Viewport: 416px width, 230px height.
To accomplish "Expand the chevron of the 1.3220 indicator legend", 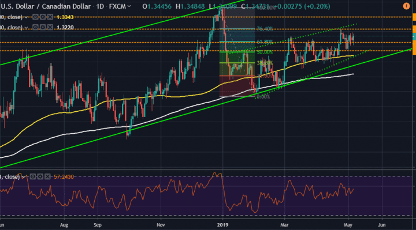I will pyautogui.click(x=26, y=28).
